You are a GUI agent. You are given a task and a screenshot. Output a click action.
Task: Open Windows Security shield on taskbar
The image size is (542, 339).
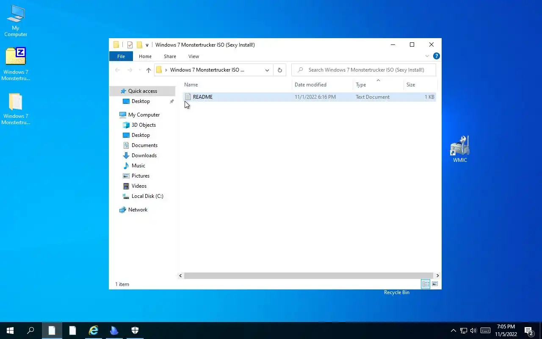click(x=135, y=331)
